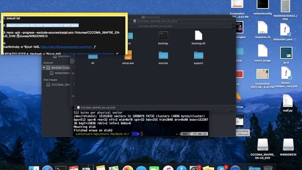Open the App Store in the Dock
The height and width of the screenshot is (170, 302).
[x=181, y=168]
